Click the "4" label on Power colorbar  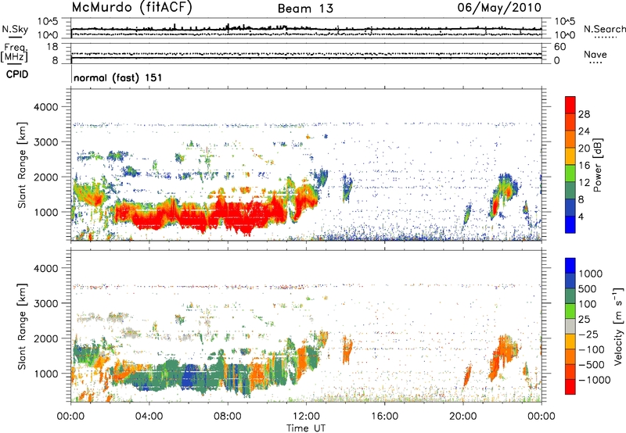click(581, 216)
